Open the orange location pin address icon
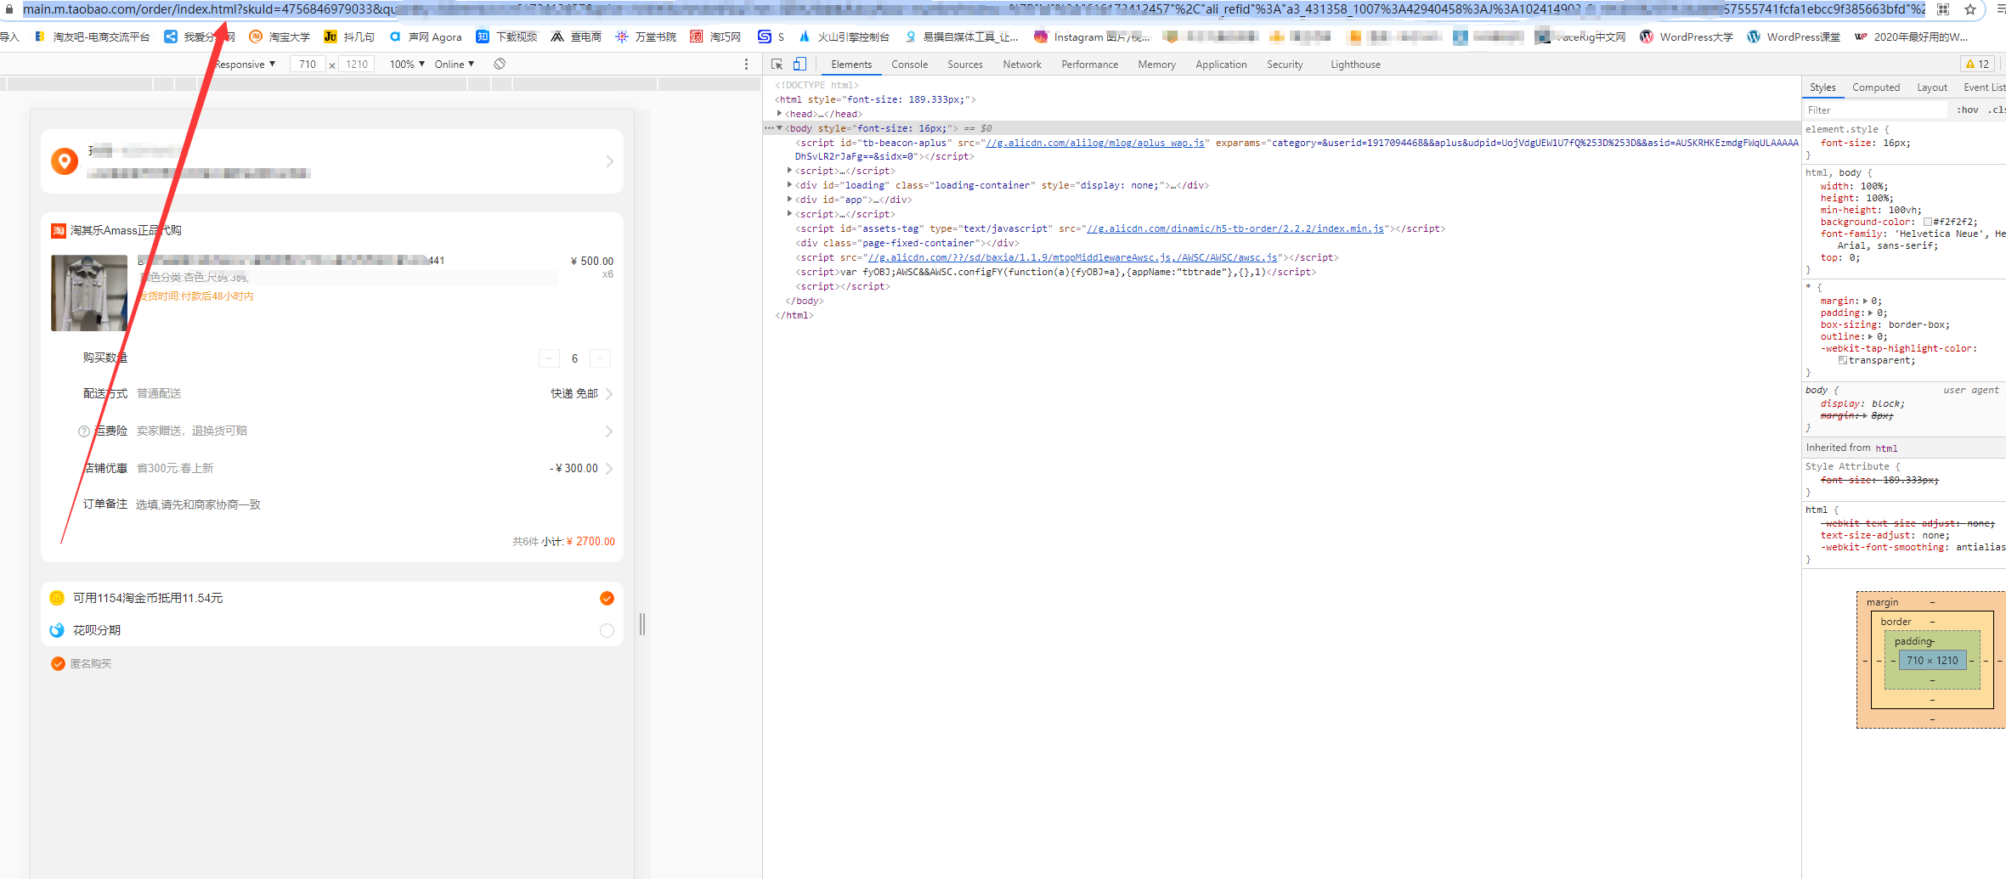Screen dimensions: 2006x879 point(65,161)
